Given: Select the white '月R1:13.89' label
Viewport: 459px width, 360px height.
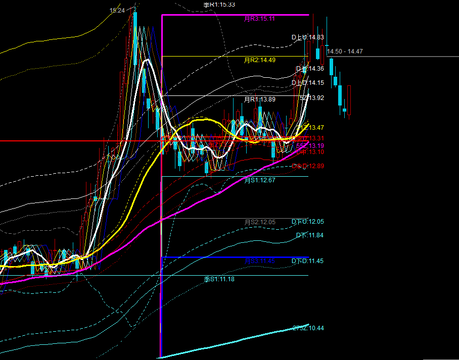Looking at the screenshot, I should (x=260, y=99).
